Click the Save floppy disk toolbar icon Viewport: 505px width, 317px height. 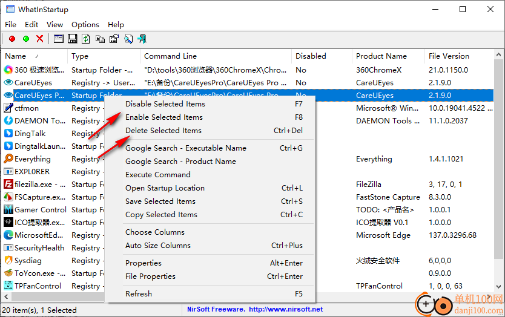73,39
